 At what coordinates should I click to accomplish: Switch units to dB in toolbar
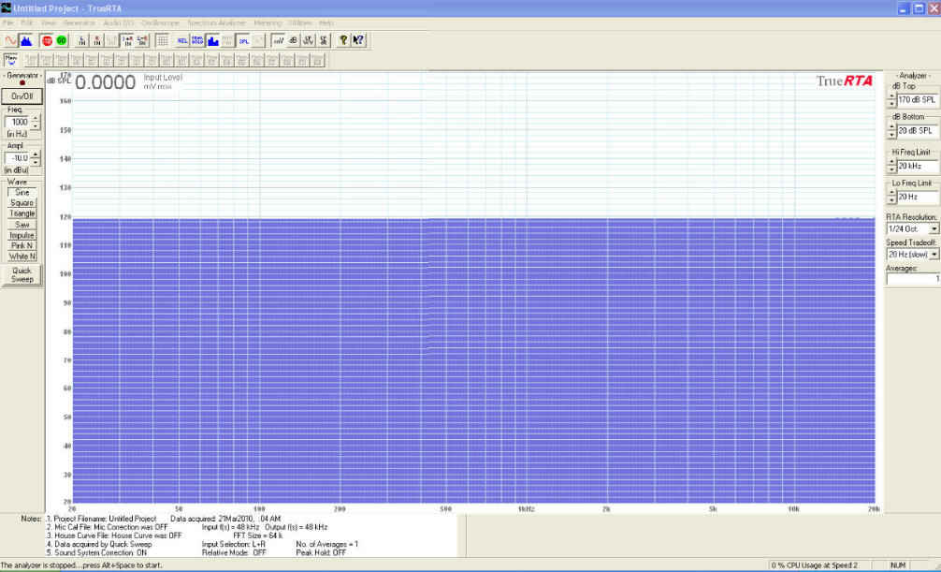point(293,41)
